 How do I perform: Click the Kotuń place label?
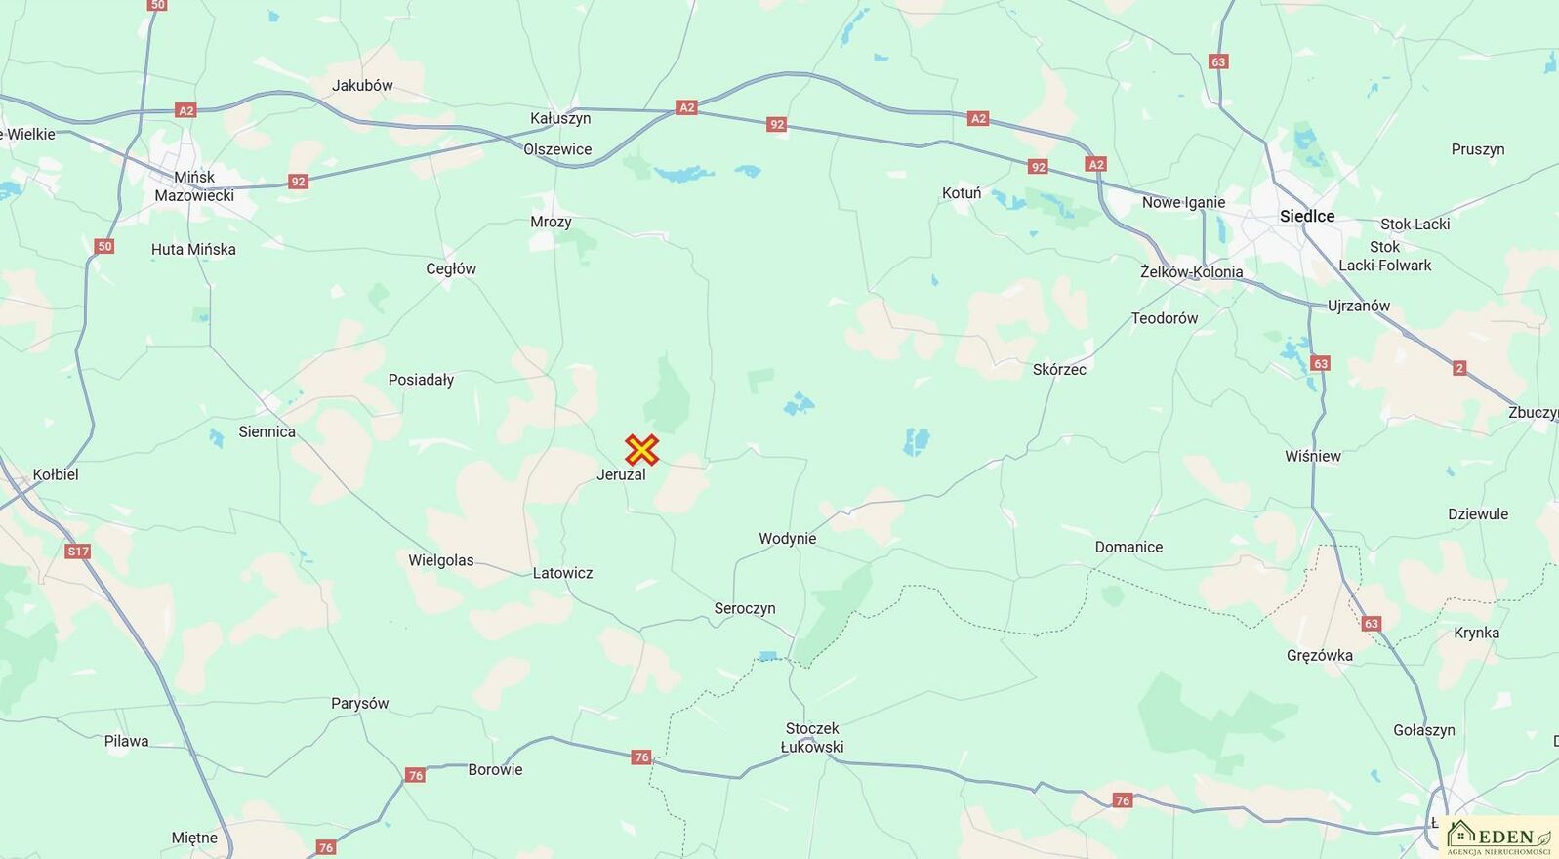pyautogui.click(x=962, y=193)
